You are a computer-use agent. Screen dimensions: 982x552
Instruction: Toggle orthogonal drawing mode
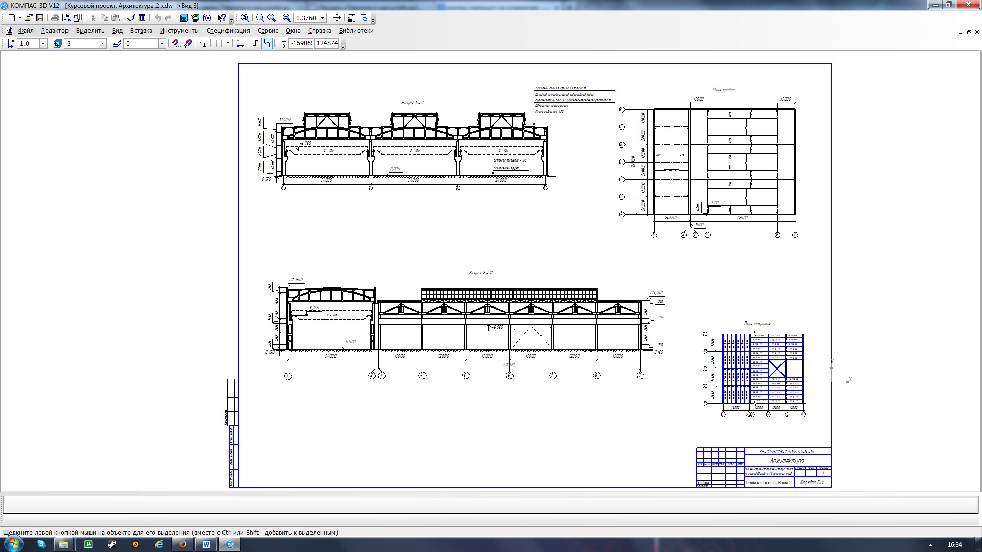pyautogui.click(x=255, y=44)
